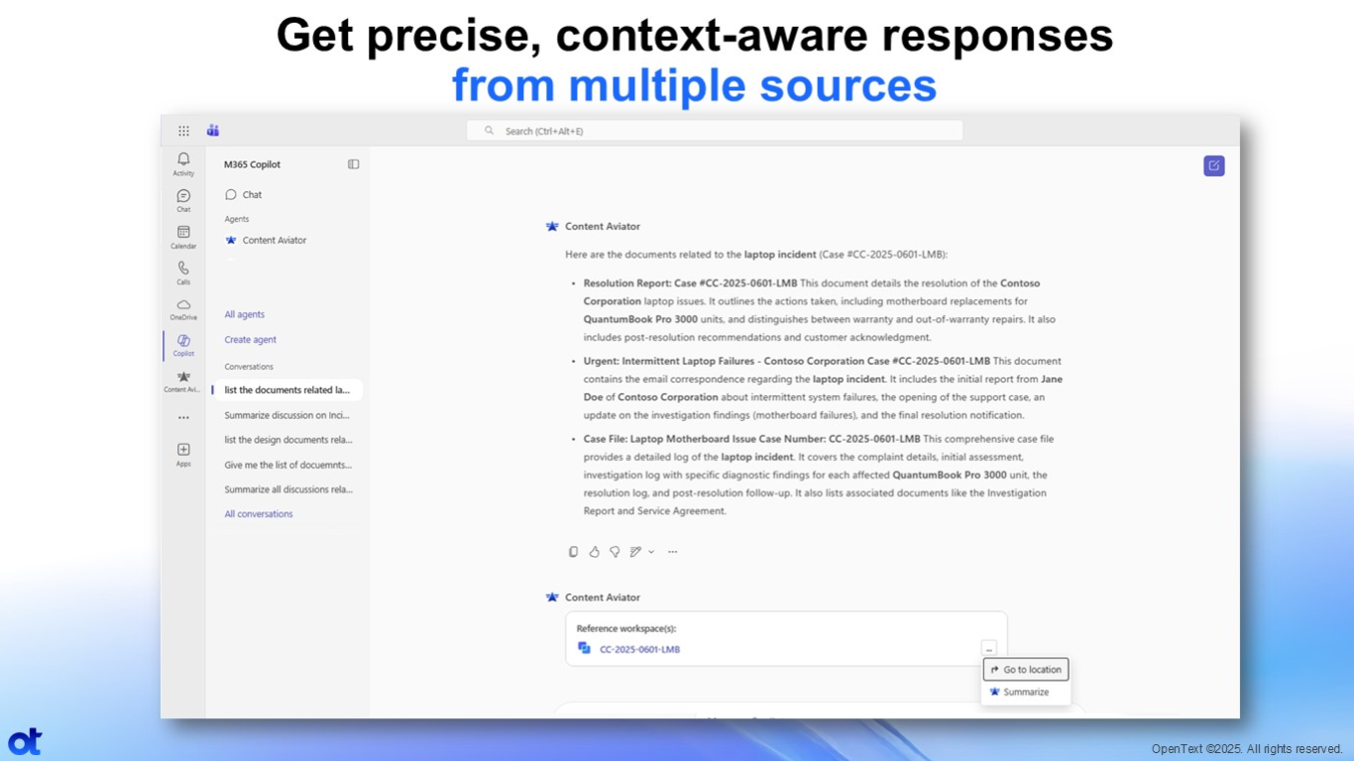
Task: Open the app launcher grid icon
Action: click(183, 131)
